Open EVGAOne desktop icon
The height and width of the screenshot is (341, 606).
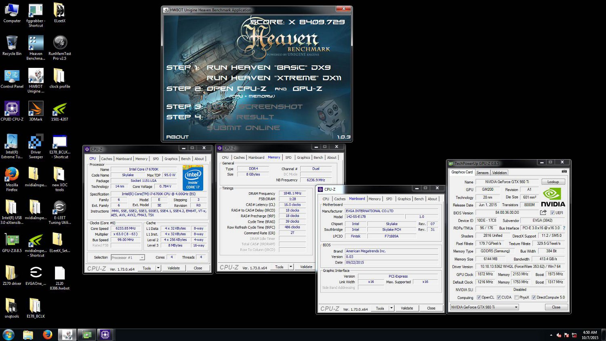click(36, 276)
